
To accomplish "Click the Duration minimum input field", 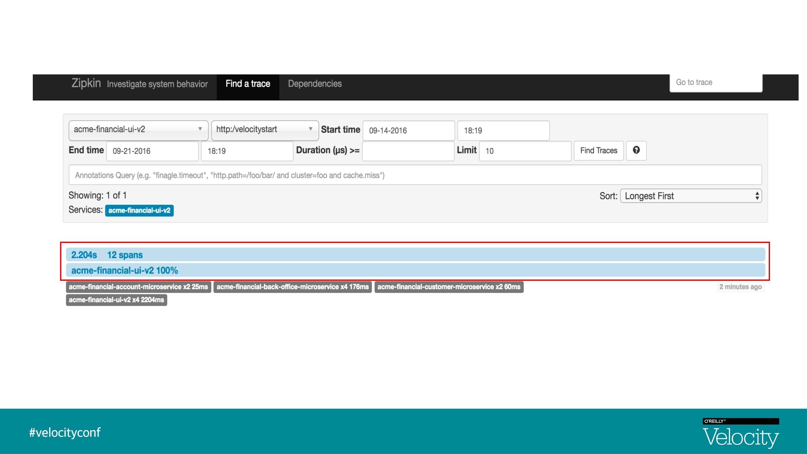I will (x=408, y=151).
